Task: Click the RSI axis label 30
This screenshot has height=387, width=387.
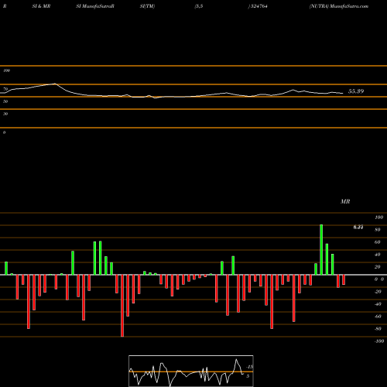Action: [x=5, y=114]
